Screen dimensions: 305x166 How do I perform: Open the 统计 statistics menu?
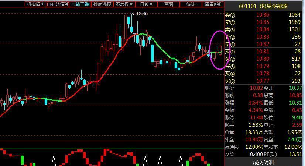[x=191, y=4]
